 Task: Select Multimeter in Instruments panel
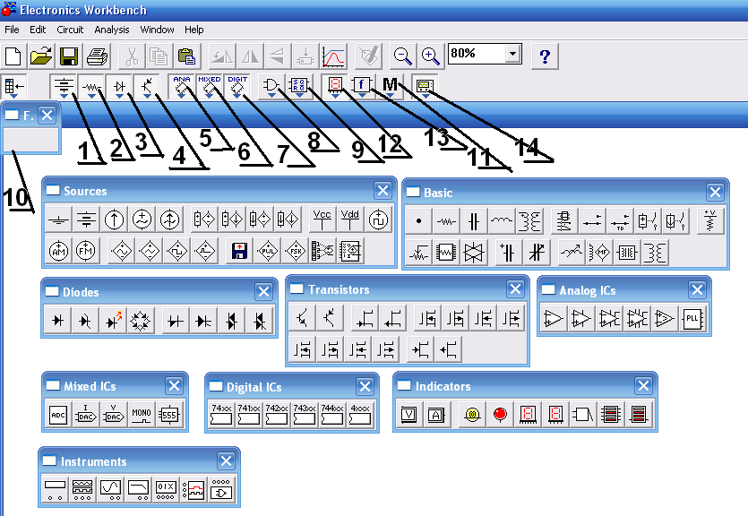click(x=55, y=489)
